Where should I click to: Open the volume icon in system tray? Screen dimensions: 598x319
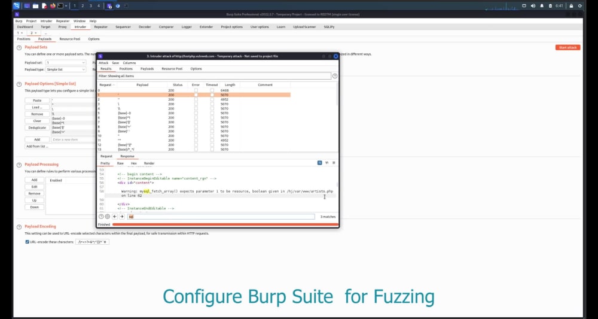click(533, 6)
